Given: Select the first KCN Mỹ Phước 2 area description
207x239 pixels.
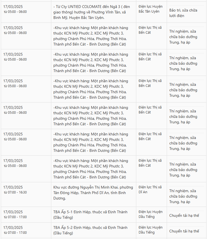Looking at the screenshot, I should click(91, 36).
